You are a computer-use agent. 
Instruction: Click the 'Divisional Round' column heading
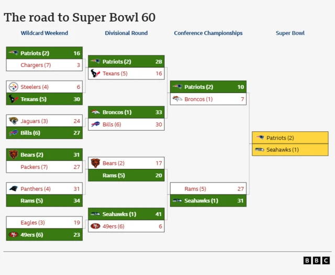(x=126, y=33)
